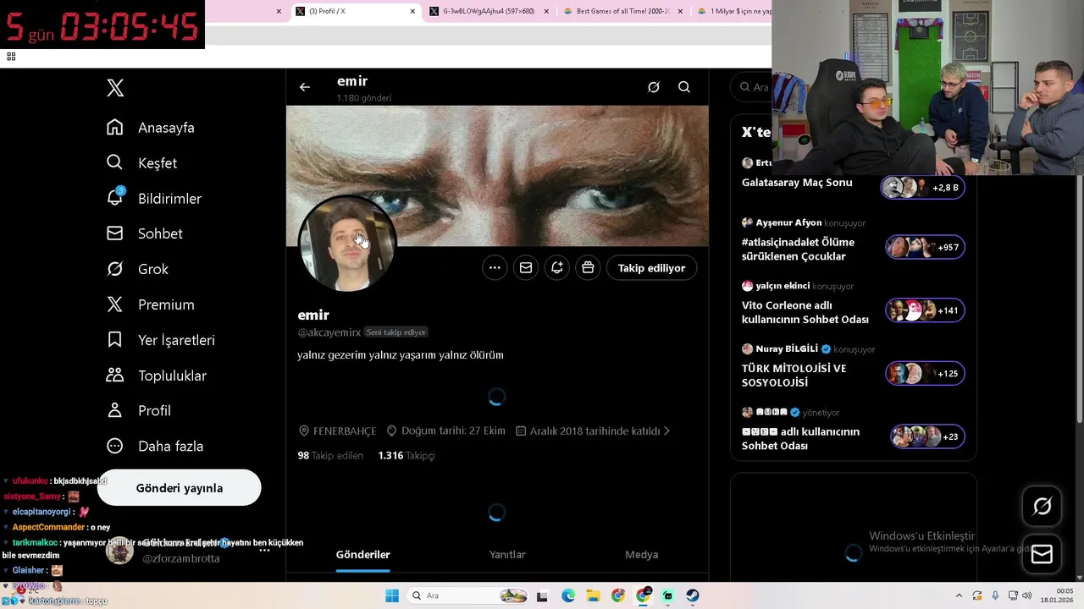Click the gift icon on profile

[x=588, y=268]
